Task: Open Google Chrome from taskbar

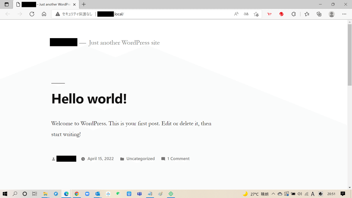Action: 77,194
